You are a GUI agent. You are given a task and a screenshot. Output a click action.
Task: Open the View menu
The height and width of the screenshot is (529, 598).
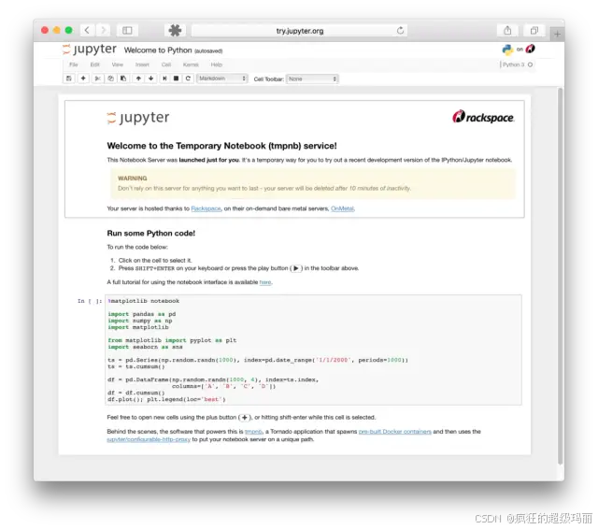(118, 64)
